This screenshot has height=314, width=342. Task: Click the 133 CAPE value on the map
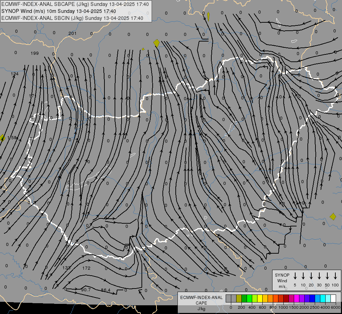(66, 268)
